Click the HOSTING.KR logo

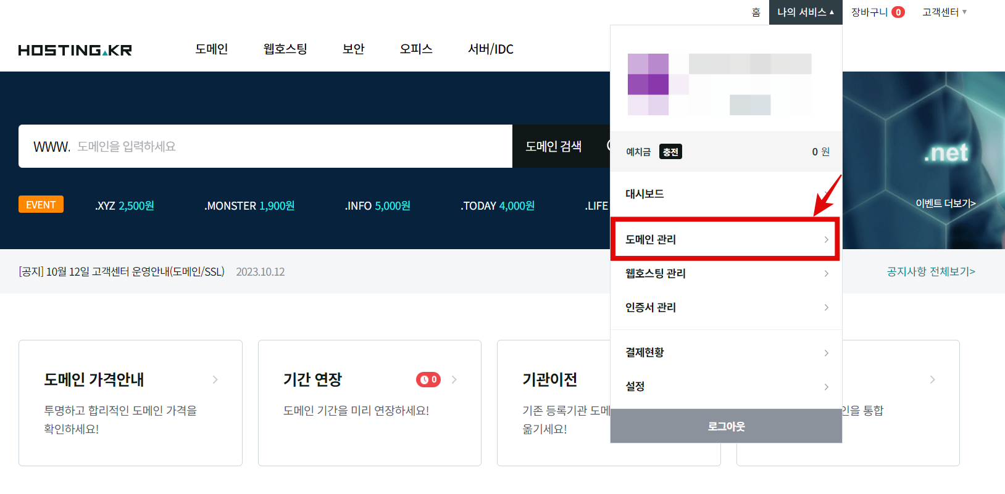tap(75, 50)
